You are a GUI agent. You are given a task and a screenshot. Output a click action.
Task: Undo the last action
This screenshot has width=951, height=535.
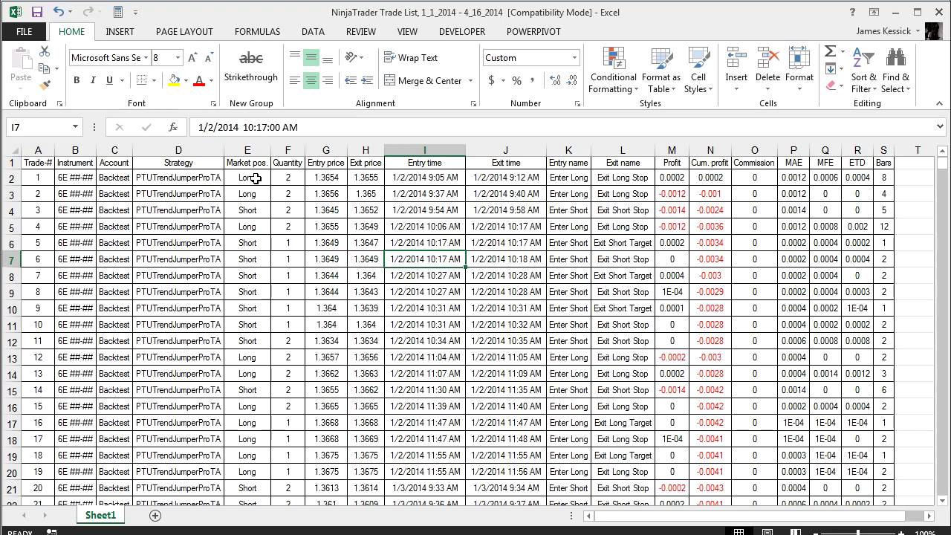[59, 12]
